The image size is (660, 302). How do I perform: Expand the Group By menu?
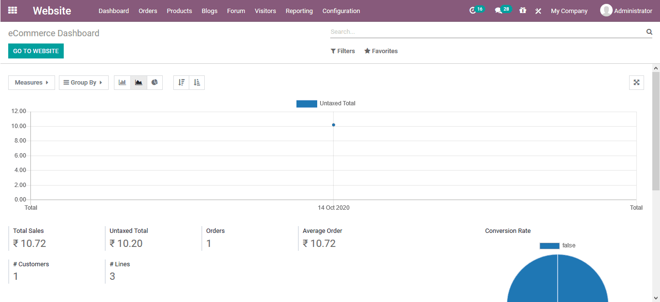pyautogui.click(x=83, y=82)
